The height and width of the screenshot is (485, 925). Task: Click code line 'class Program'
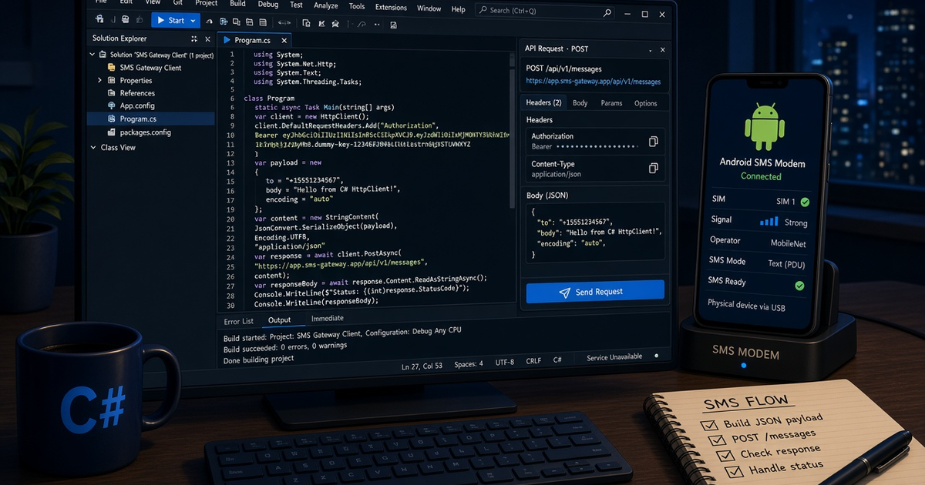(x=269, y=99)
